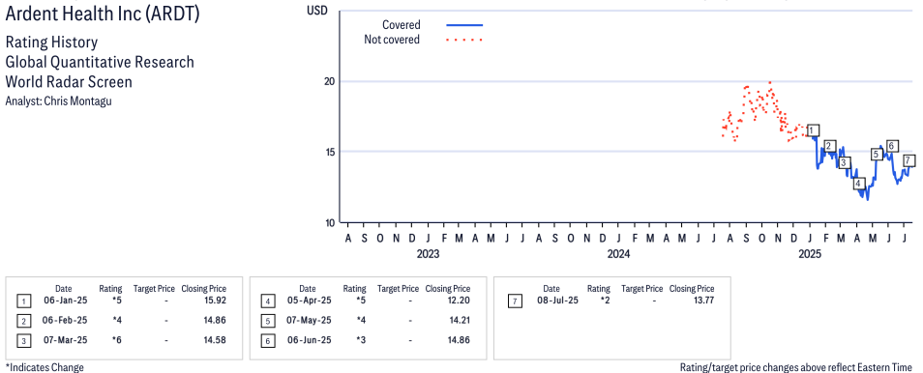
Task: Click table box 4 beside 05-Apr-25
Action: click(x=268, y=301)
